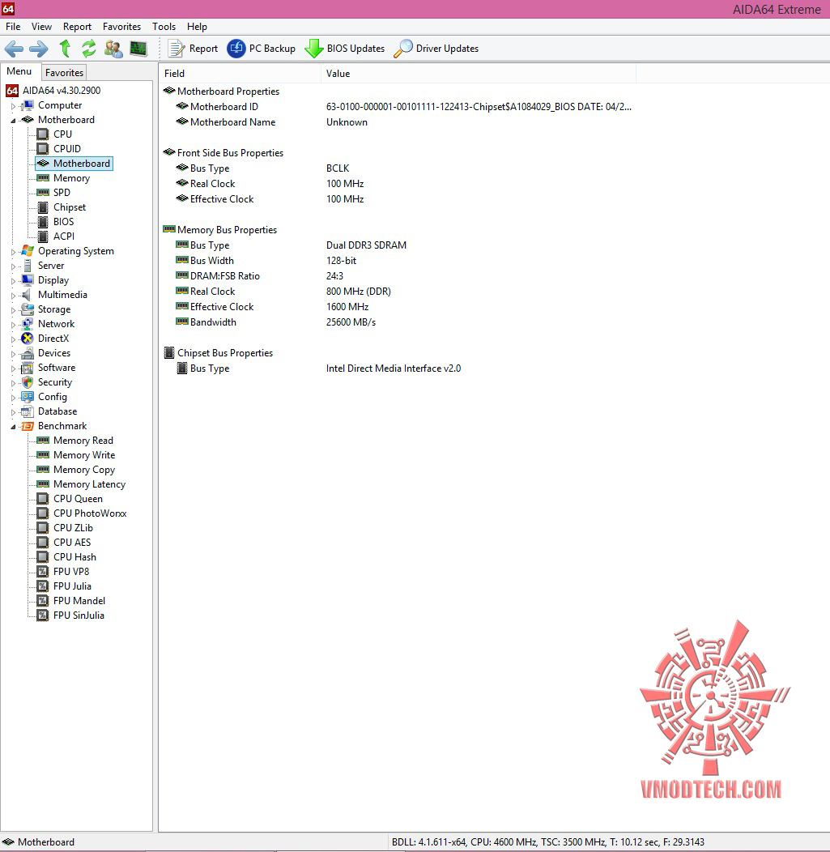Open the Report menu

[77, 27]
